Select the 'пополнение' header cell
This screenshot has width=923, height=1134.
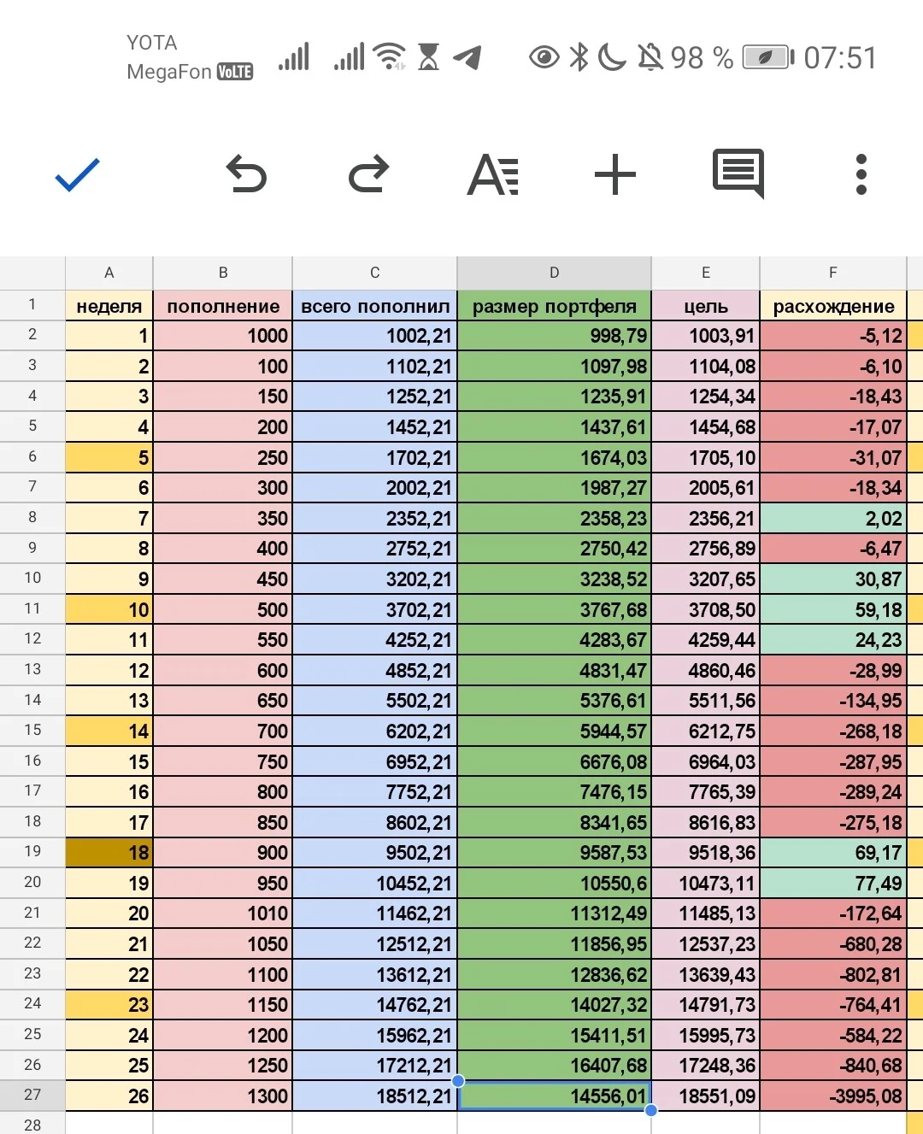(x=223, y=306)
